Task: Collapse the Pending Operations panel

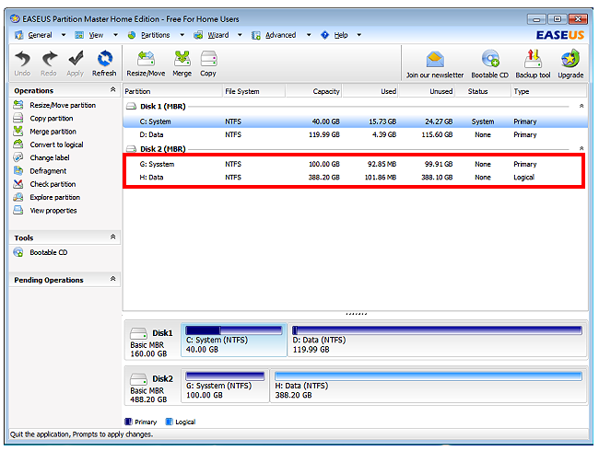Action: coord(112,279)
